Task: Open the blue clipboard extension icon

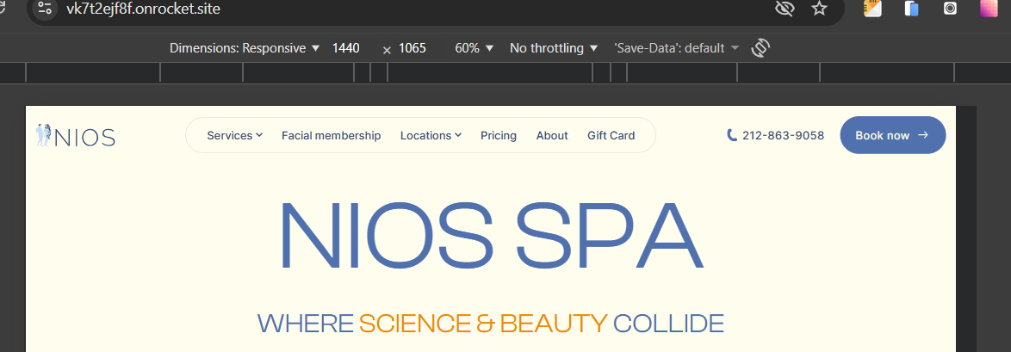Action: 911,8
